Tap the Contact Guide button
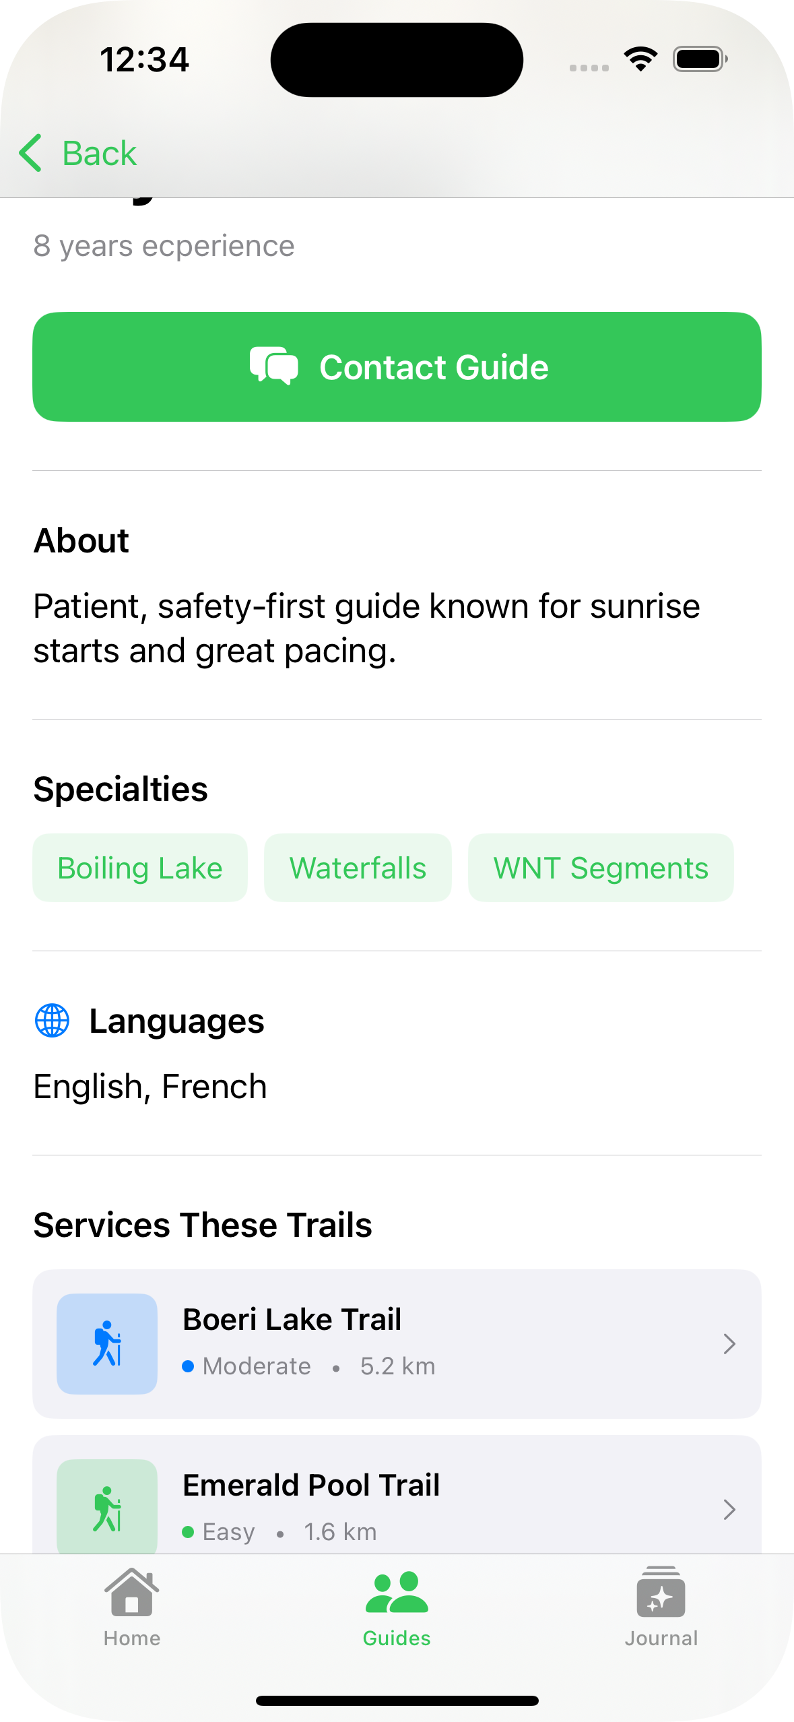Screen dimensions: 794x1722 [x=397, y=367]
